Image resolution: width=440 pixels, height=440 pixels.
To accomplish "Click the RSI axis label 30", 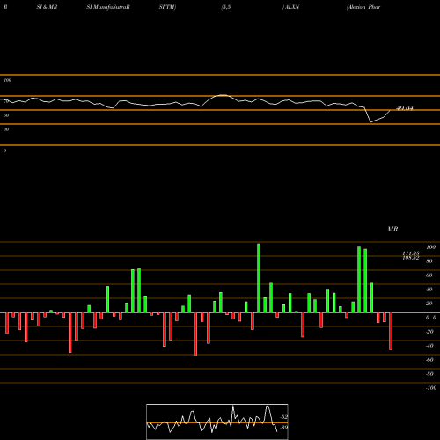I will pyautogui.click(x=6, y=129).
